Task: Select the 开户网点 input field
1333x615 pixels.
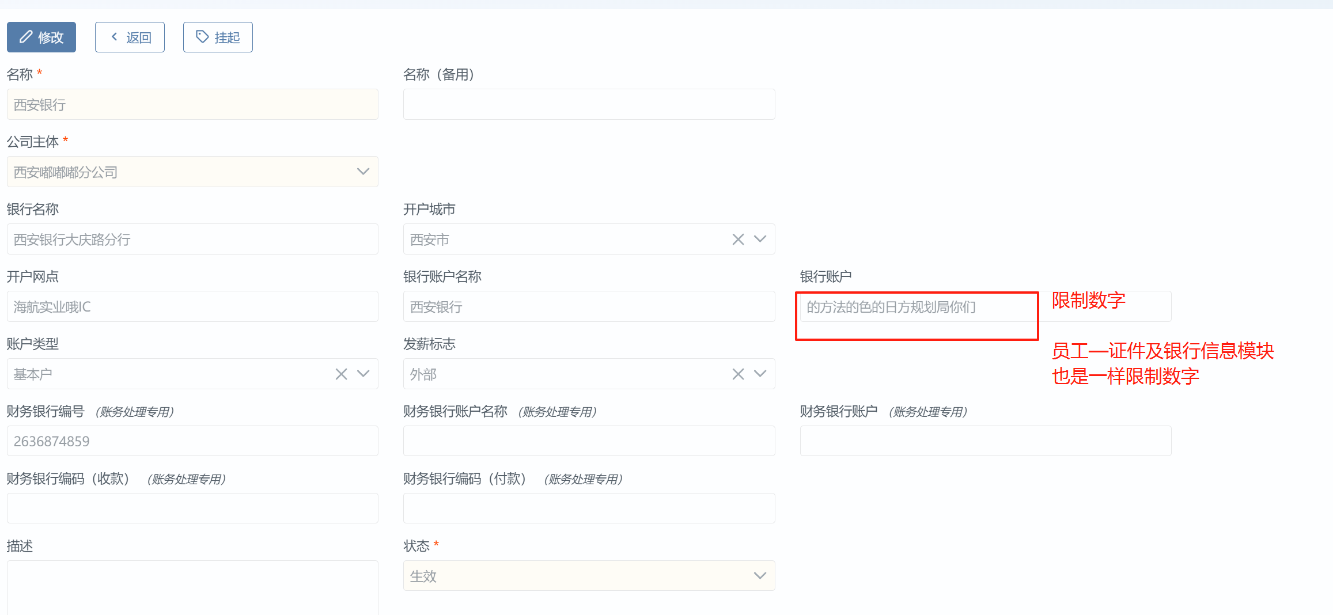Action: pos(192,307)
